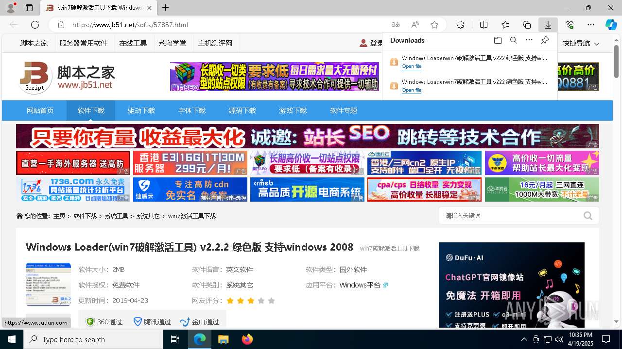Click Windows平台 external link icon

pyautogui.click(x=385, y=285)
